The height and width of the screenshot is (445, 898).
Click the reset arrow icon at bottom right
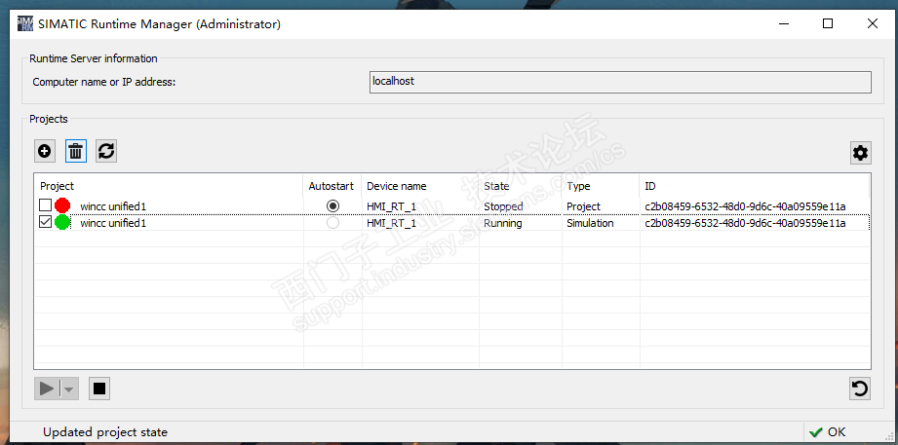[x=860, y=389]
